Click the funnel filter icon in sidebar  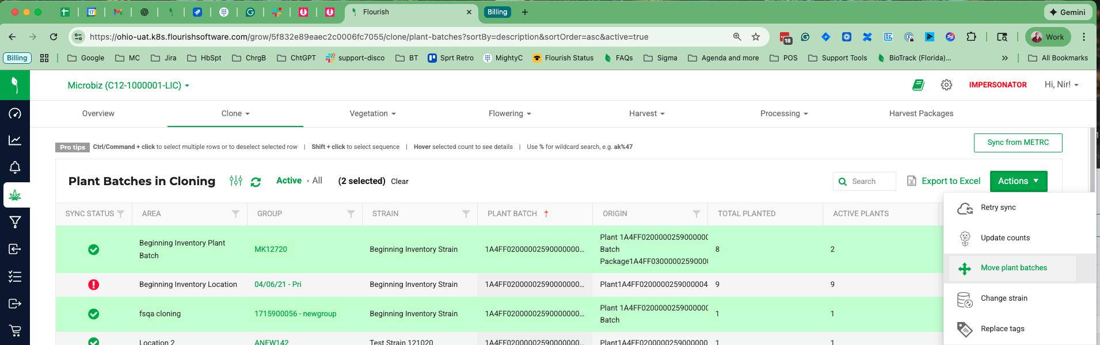tap(15, 222)
